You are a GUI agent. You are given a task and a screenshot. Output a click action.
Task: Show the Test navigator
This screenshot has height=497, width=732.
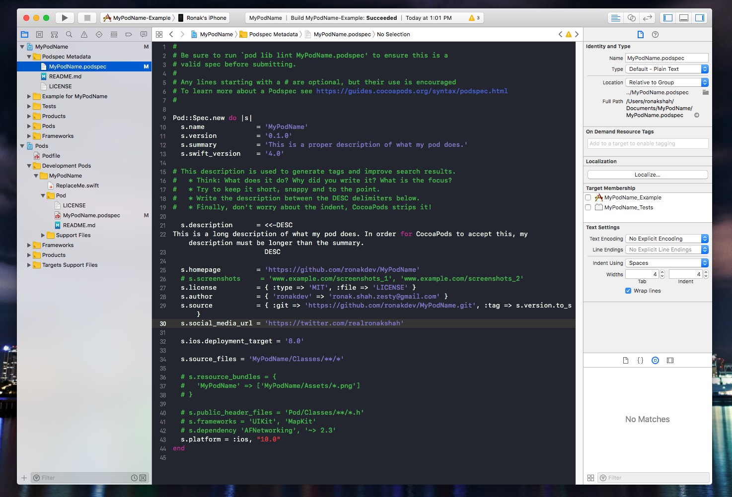coord(99,34)
